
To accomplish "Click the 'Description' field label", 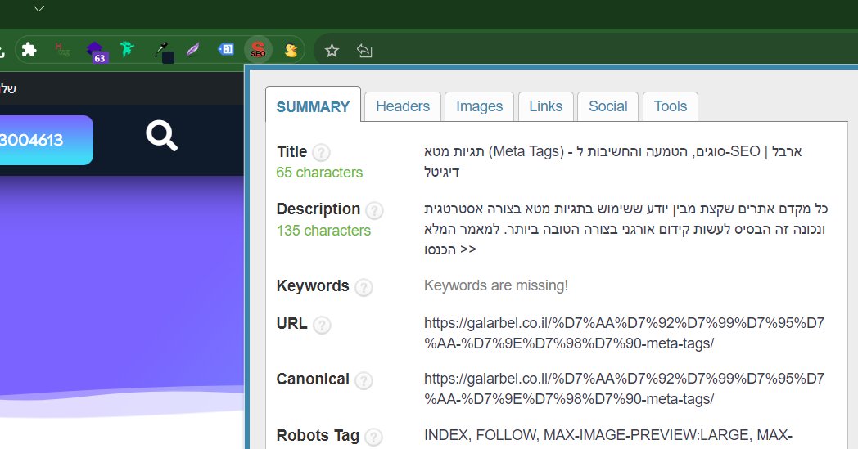I will 318,209.
